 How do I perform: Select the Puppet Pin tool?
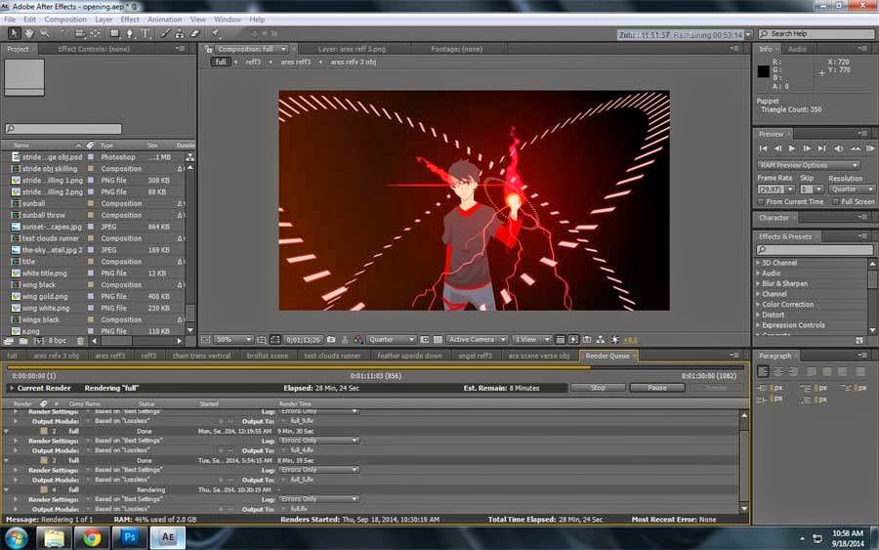215,33
